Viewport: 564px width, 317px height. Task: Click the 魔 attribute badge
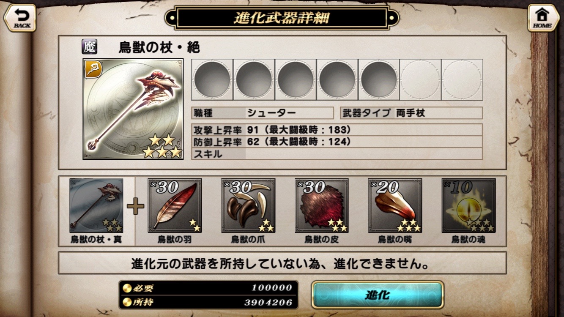89,47
